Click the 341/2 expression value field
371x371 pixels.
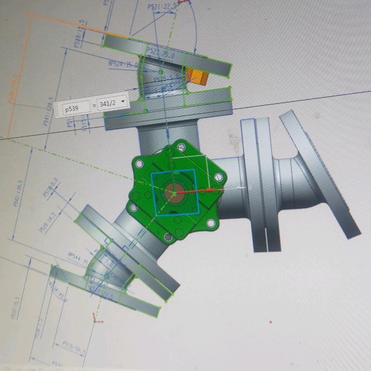[x=108, y=104]
